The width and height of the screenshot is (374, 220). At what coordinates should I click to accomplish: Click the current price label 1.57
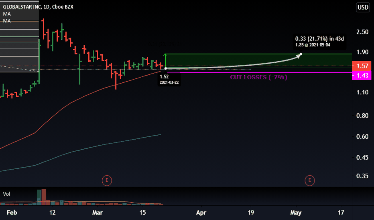362,66
